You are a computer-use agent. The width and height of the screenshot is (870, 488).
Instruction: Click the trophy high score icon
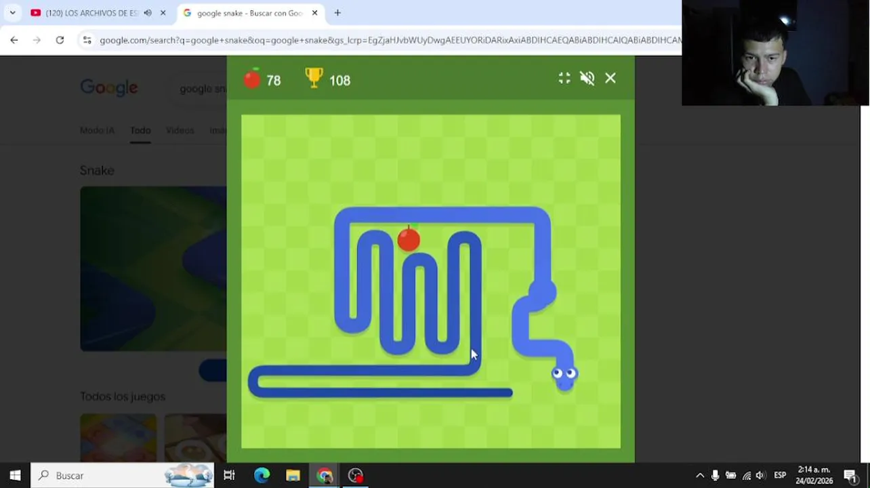[x=314, y=79]
